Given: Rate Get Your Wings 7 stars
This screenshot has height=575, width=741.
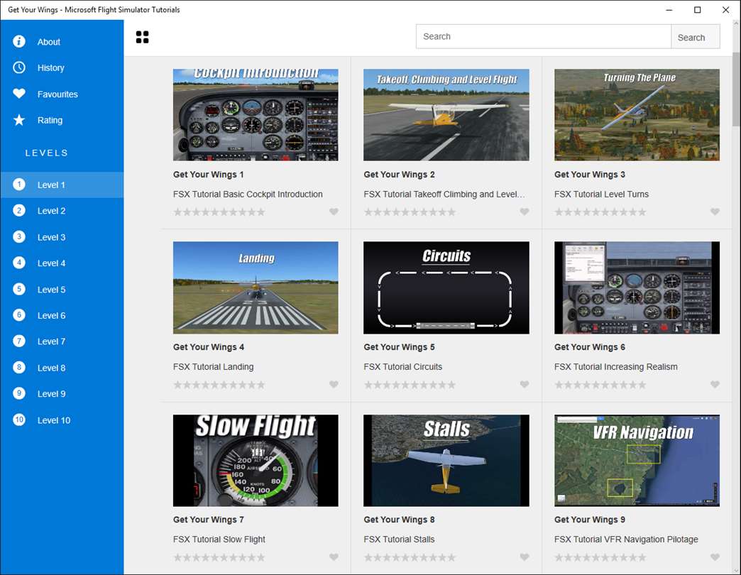Looking at the screenshot, I should [219, 557].
